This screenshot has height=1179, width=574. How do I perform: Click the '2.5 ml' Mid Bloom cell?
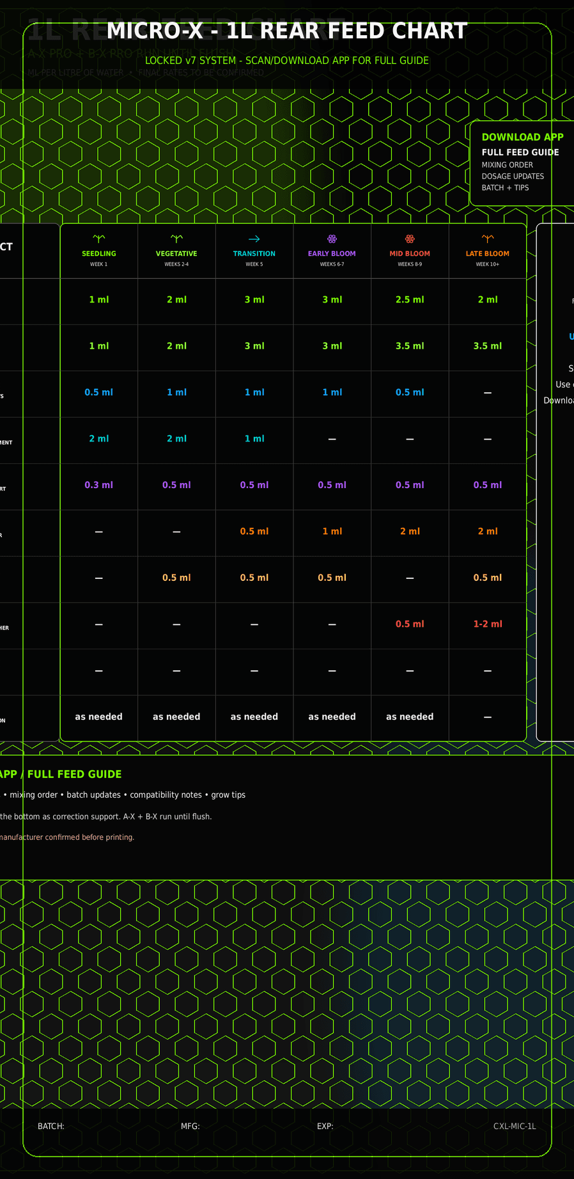410,299
